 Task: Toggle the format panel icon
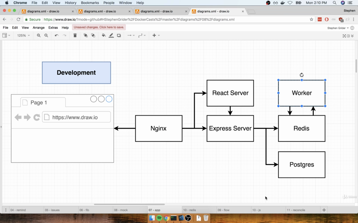tap(348, 36)
